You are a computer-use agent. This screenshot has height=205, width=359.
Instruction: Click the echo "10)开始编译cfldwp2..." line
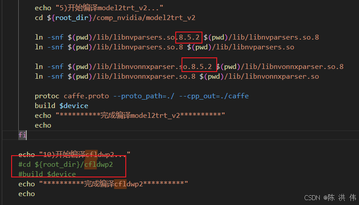coord(74,155)
